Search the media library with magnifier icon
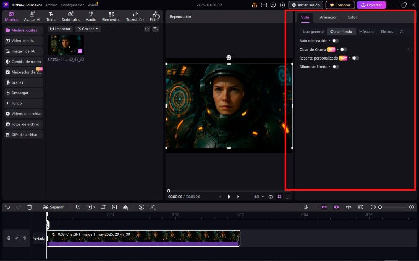The image size is (419, 261). coord(147,29)
